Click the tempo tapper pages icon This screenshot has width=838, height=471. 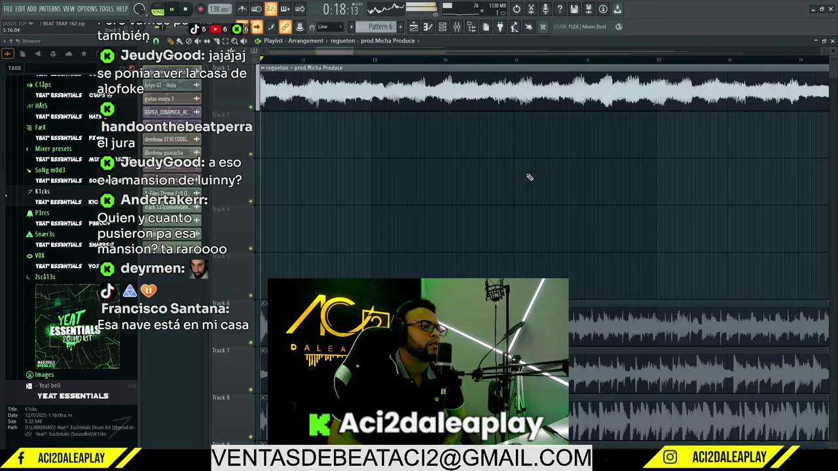click(x=486, y=27)
